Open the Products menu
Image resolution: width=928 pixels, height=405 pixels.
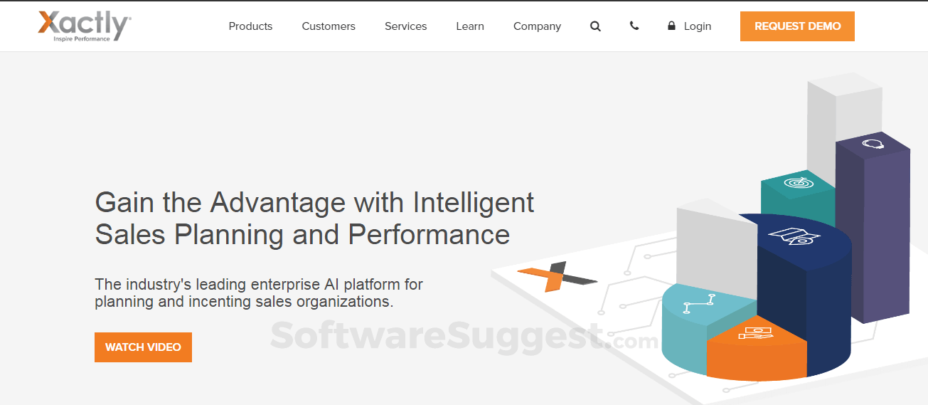pos(250,26)
